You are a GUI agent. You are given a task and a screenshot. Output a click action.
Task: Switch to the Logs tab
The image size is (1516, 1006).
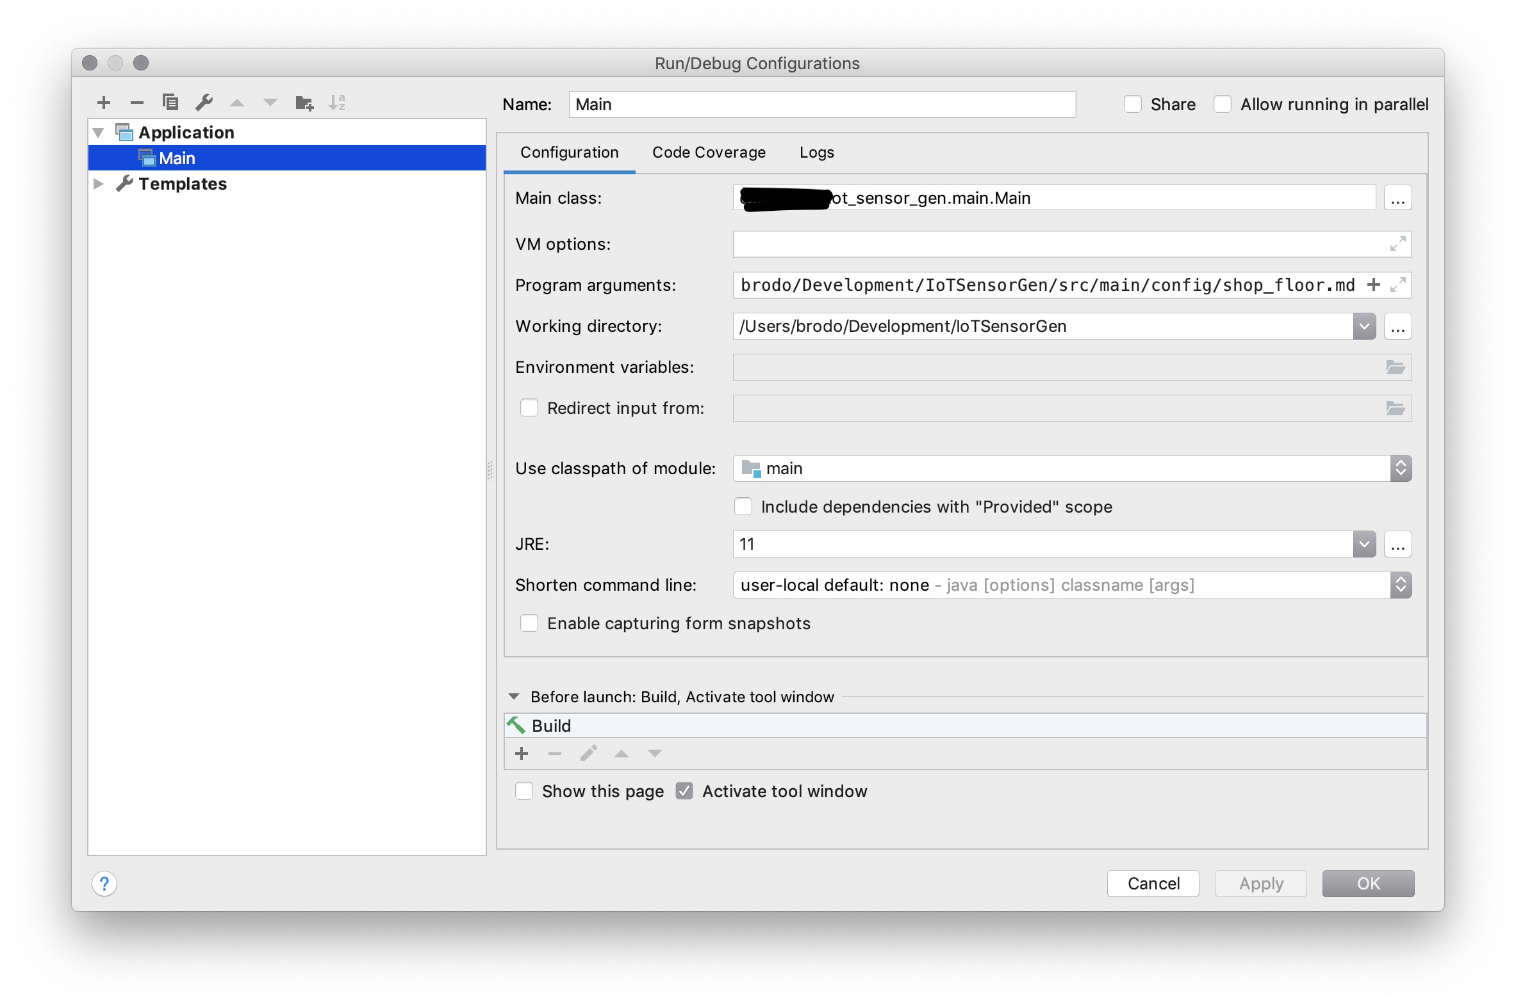(816, 152)
